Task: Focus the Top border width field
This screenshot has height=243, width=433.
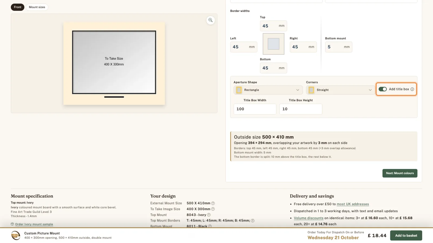Action: point(273,26)
